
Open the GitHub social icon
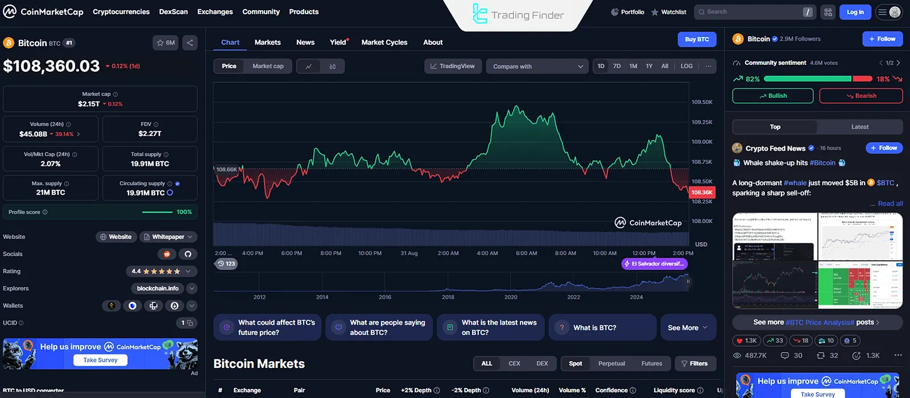pyautogui.click(x=188, y=254)
